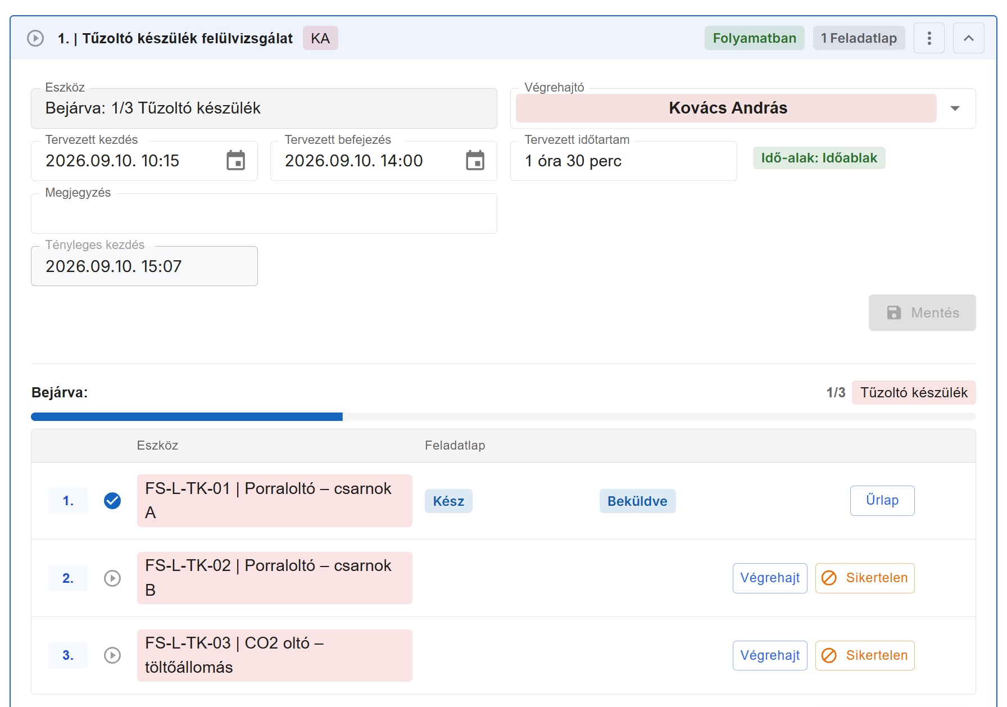Click the KA initials badge
Screen dimensions: 1007x707
(320, 38)
